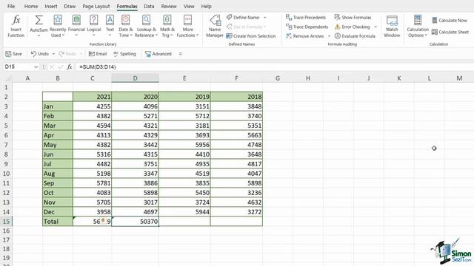Switch to the Data tab

[149, 7]
